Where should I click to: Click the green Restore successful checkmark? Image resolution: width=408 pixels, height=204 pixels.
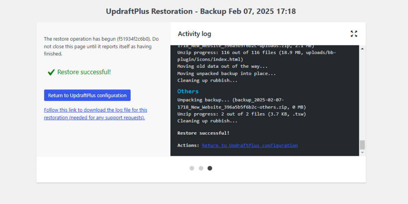pos(51,73)
